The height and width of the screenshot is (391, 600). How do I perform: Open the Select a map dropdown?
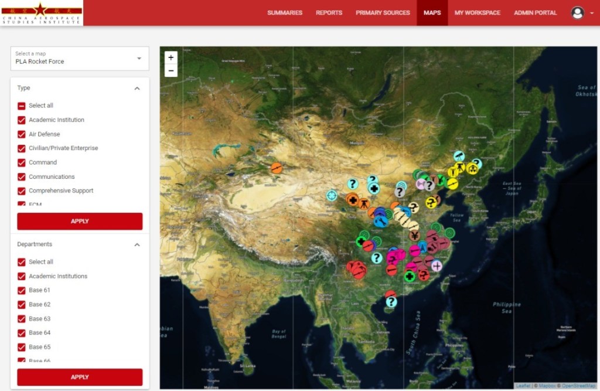(80, 58)
